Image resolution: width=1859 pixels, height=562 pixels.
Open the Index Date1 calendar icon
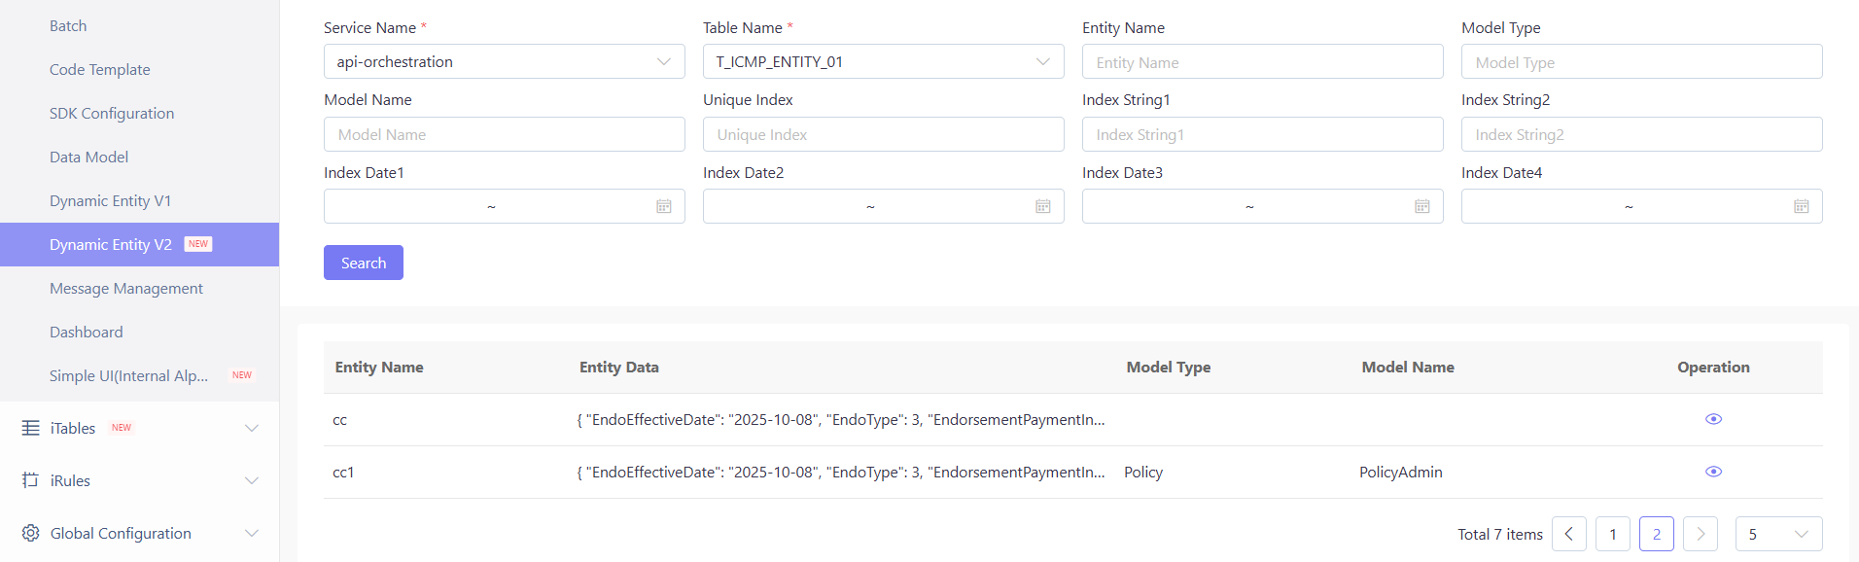664,206
